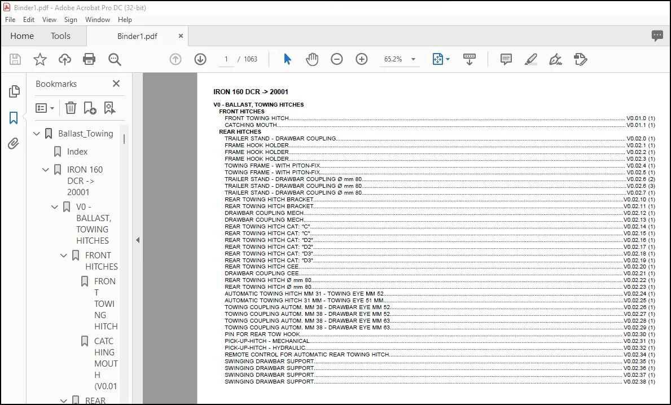Add a new bookmark icon
671x405 pixels.
coord(90,108)
